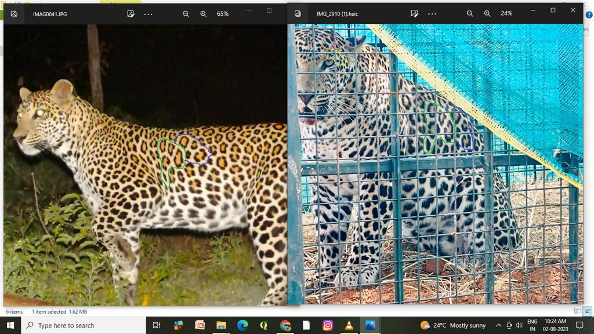Click Photos app icon beside IMG_2910 title
Image resolution: width=594 pixels, height=334 pixels.
click(298, 13)
